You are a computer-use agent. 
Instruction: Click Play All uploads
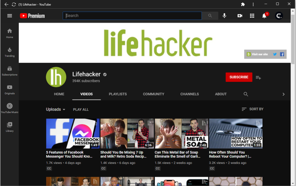pos(81,110)
